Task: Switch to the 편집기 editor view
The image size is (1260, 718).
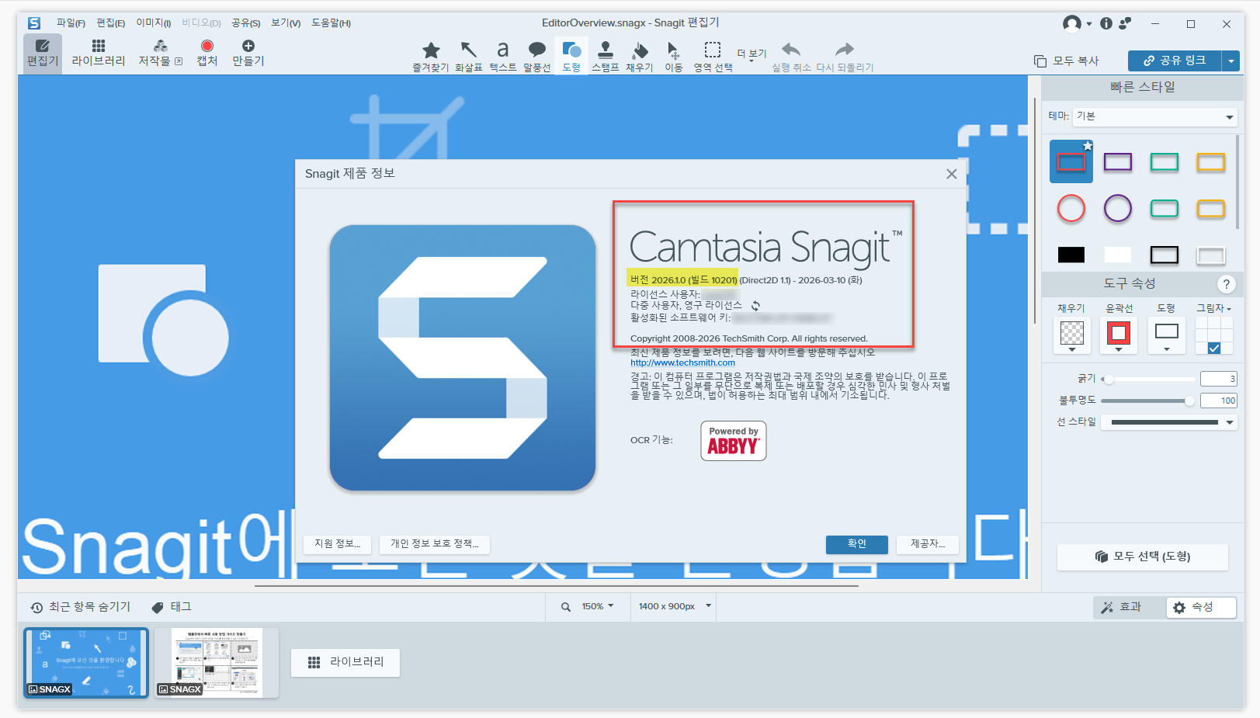Action: 43,53
